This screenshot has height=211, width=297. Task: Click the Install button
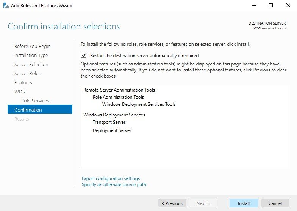coord(244,203)
